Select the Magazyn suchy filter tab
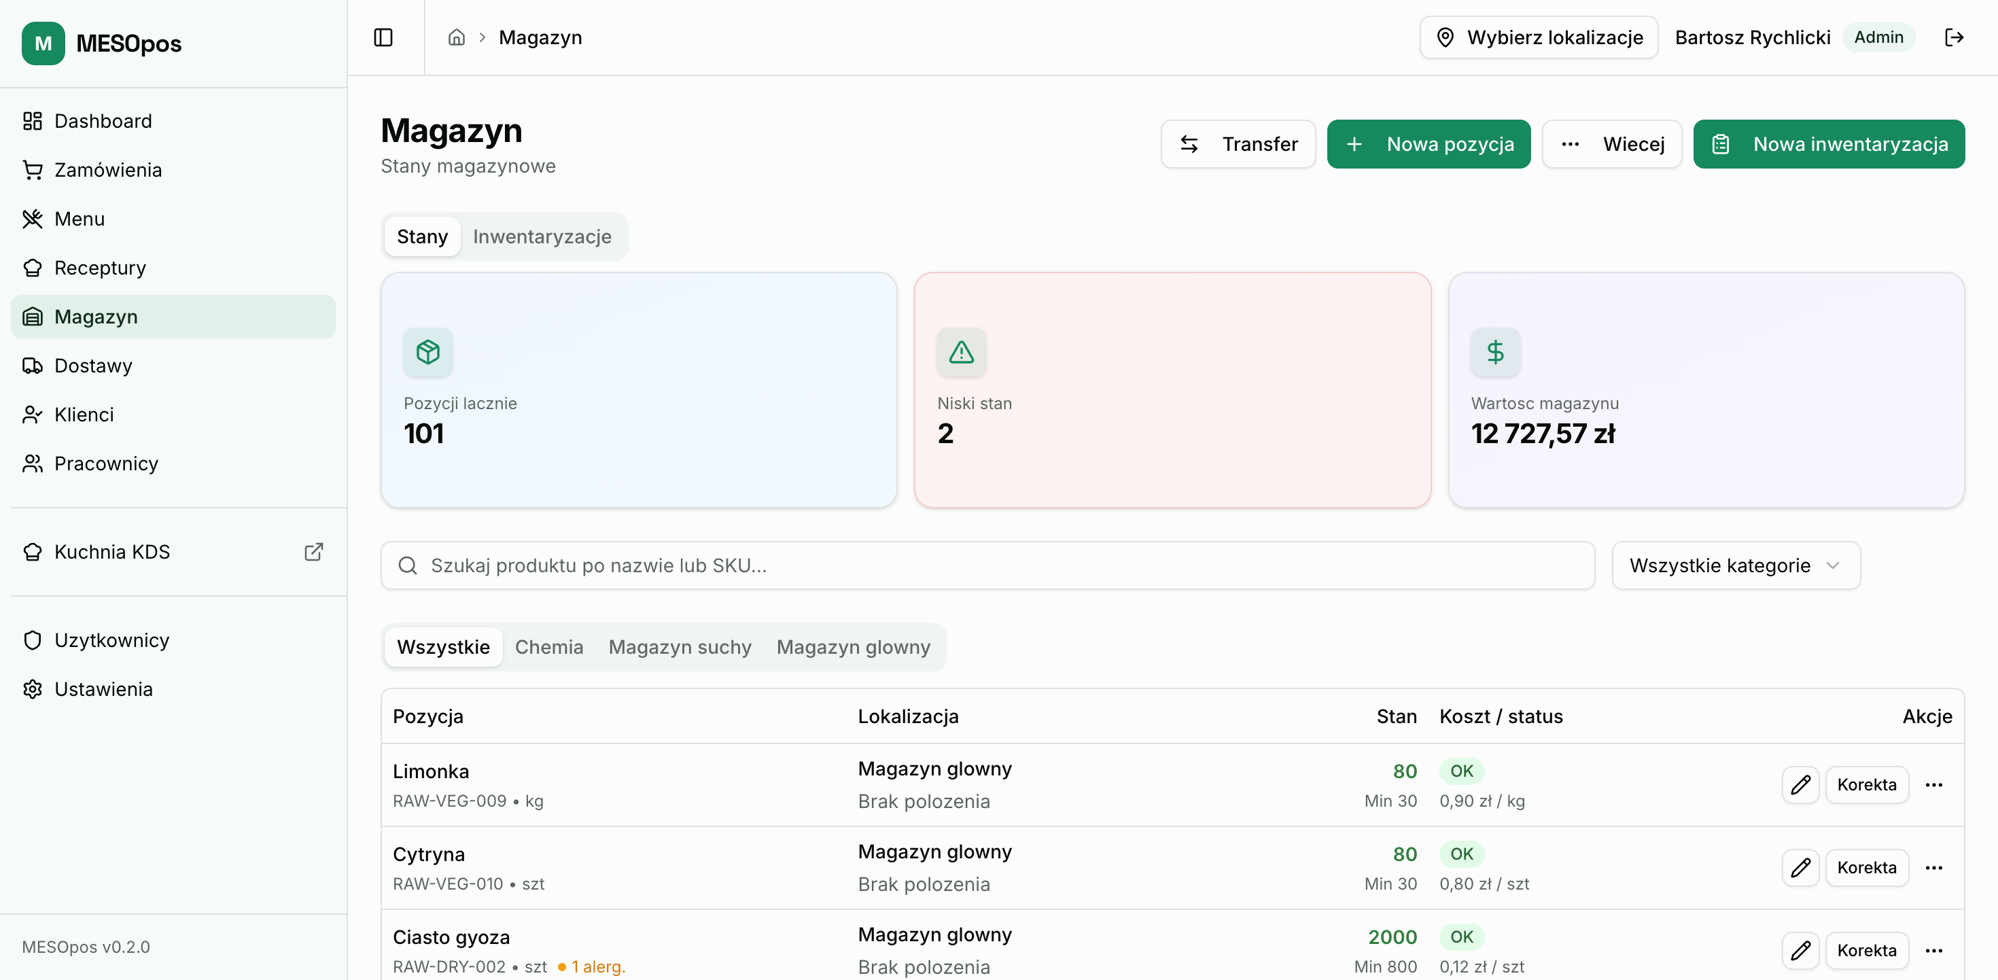The height and width of the screenshot is (980, 1998). 680,647
